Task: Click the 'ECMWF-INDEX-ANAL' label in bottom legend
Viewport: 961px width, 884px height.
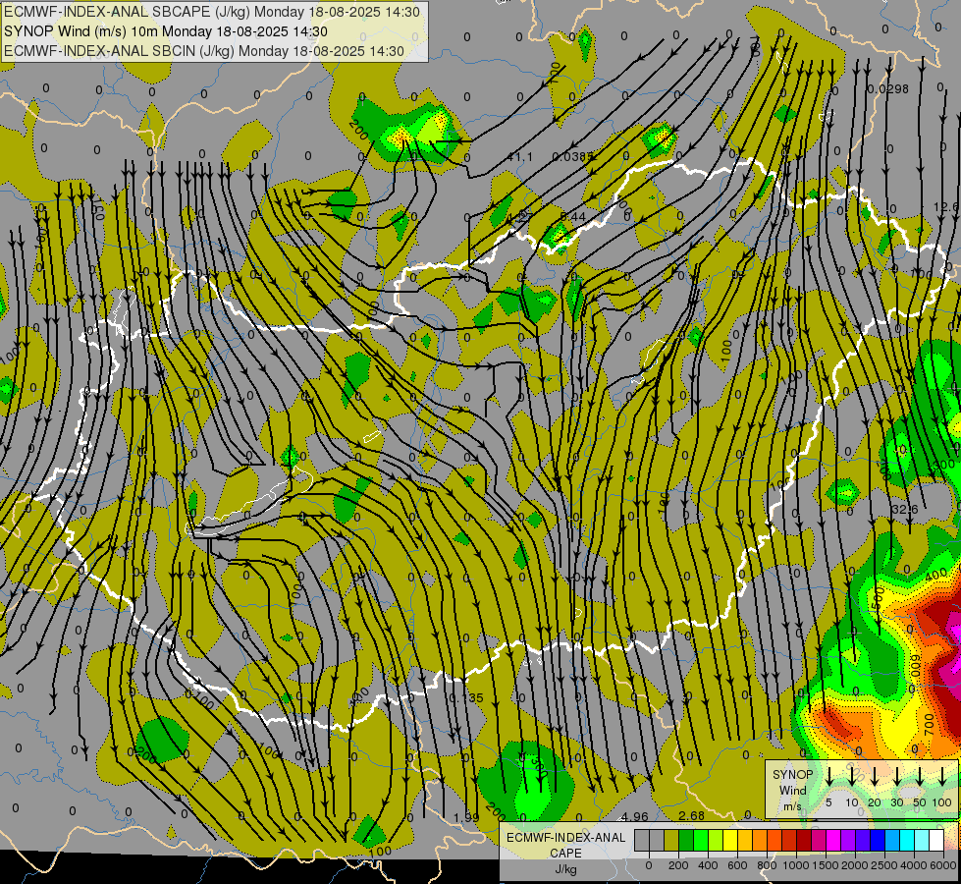Action: click(565, 838)
